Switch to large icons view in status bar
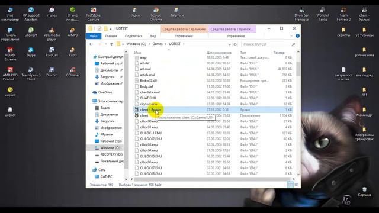The image size is (379, 213). (296, 185)
